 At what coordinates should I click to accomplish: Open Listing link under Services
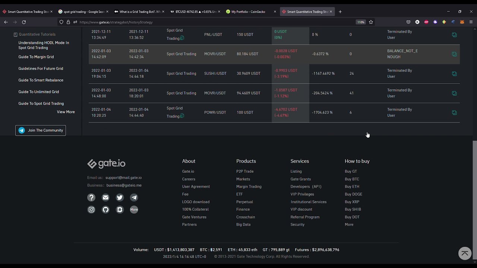296,171
